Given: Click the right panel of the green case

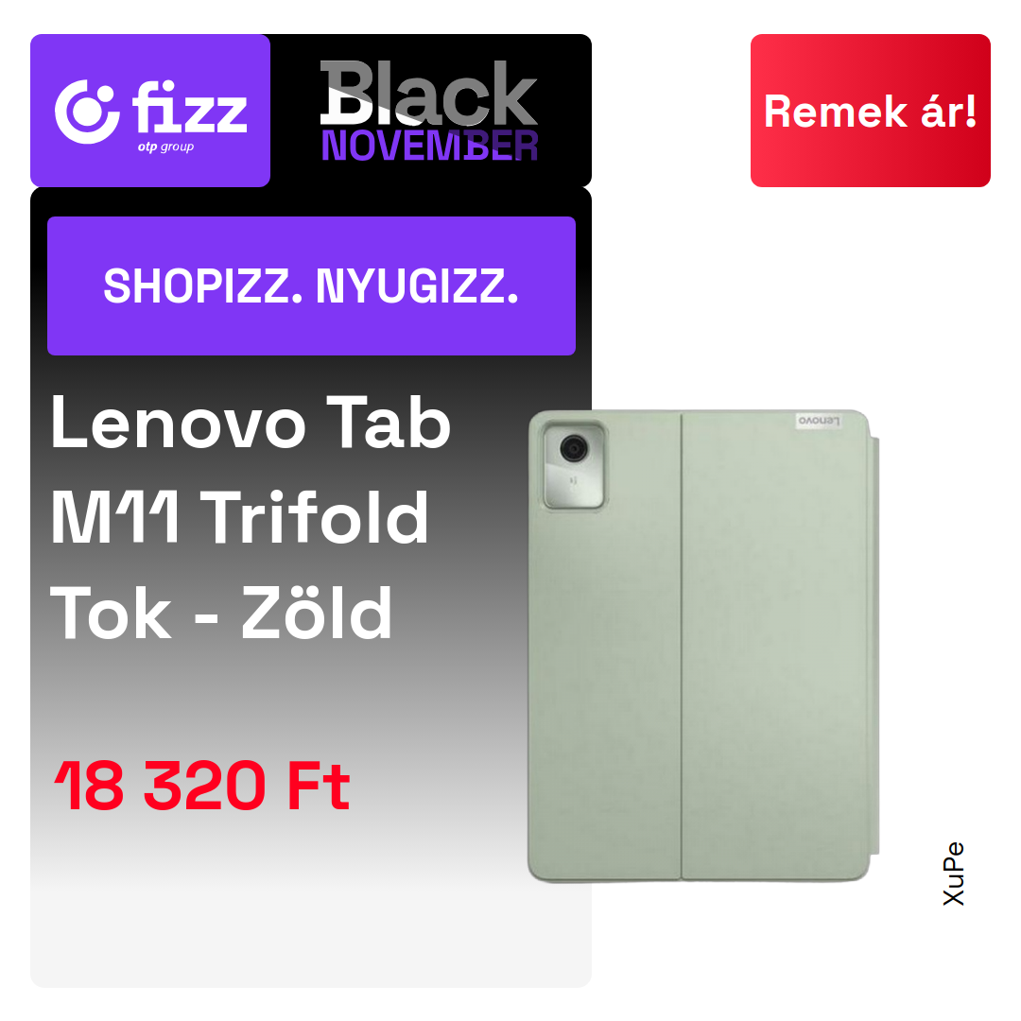Looking at the screenshot, I should pyautogui.click(x=775, y=646).
